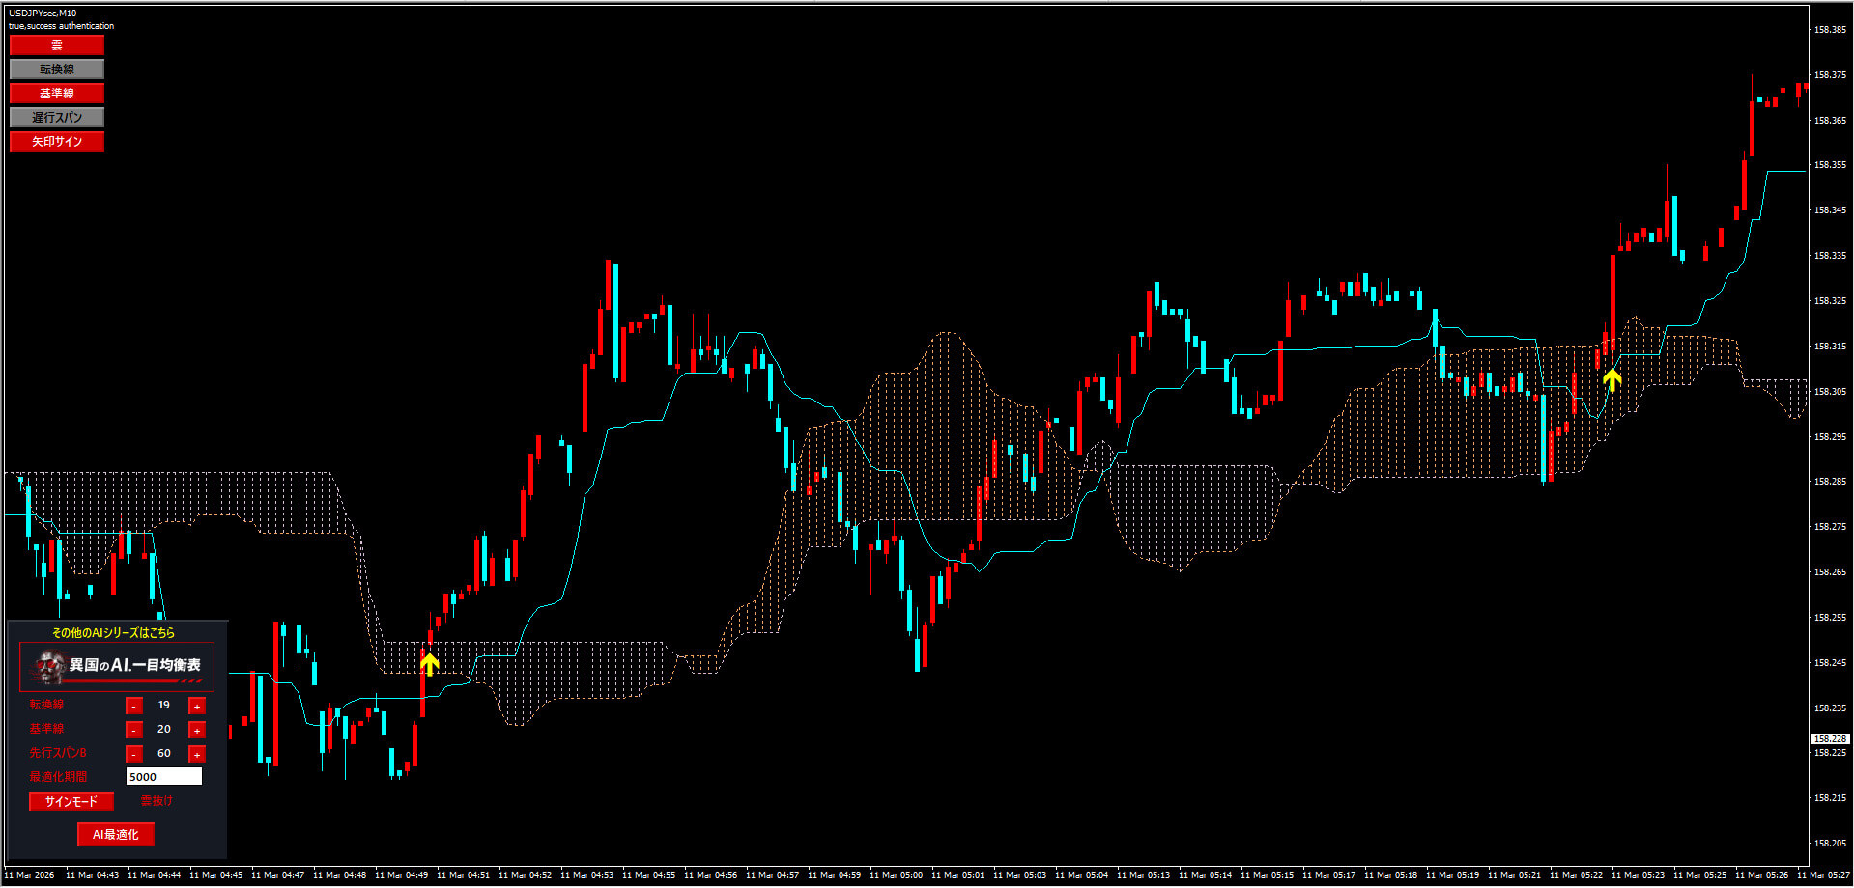Decrease 基準線 value with minus button

point(134,730)
